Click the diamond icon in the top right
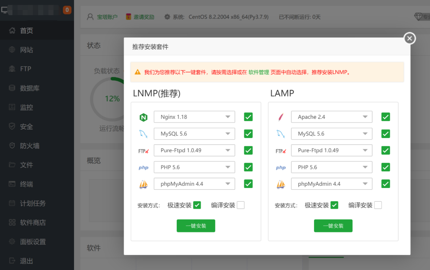This screenshot has height=270, width=430. point(418,16)
